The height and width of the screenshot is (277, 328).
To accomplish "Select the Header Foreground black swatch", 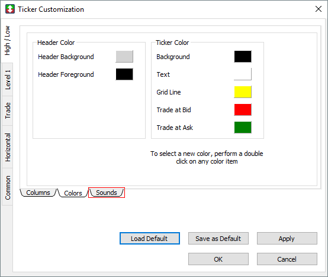I will (124, 74).
